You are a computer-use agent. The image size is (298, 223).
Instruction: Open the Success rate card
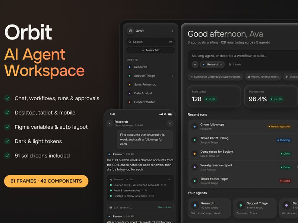(x=271, y=96)
